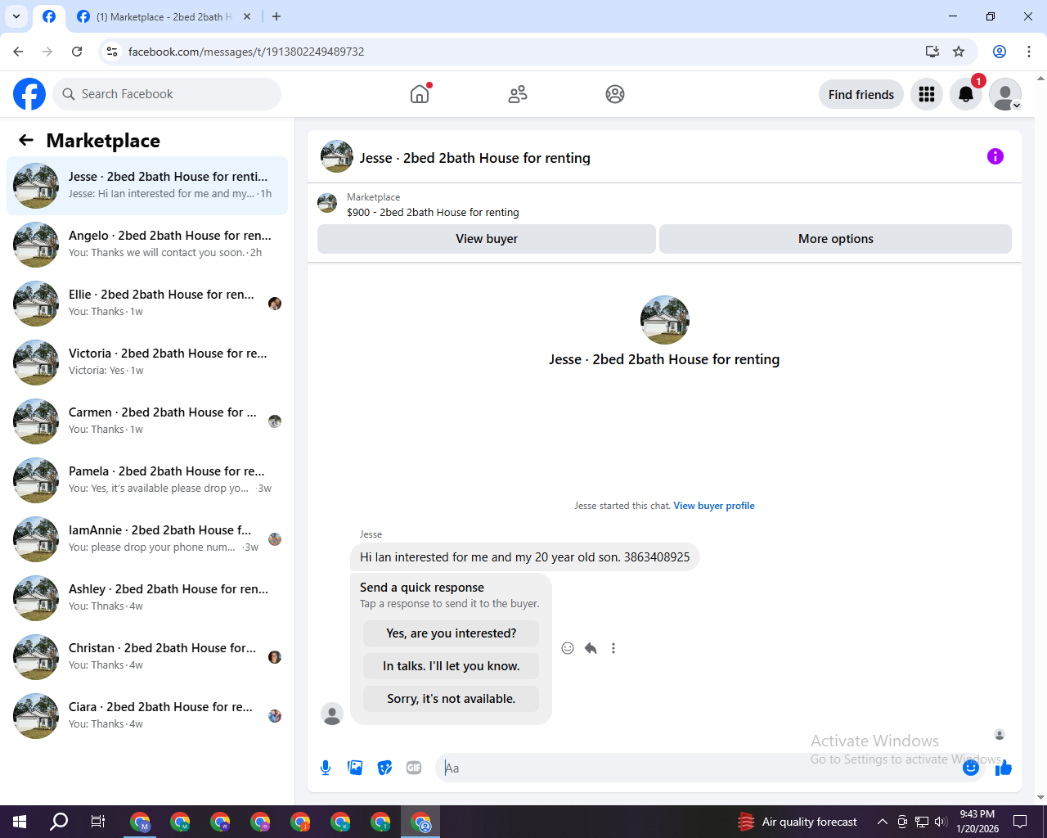
Task: Attach a photo with the image icon
Action: click(355, 768)
